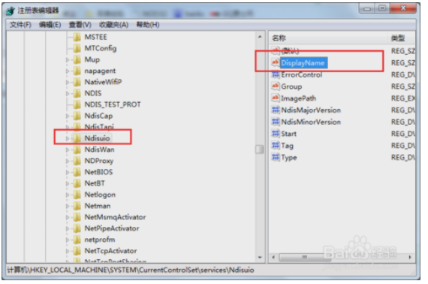Image resolution: width=428 pixels, height=284 pixels.
Task: Expand the Netlogon key arrow
Action: coord(68,195)
